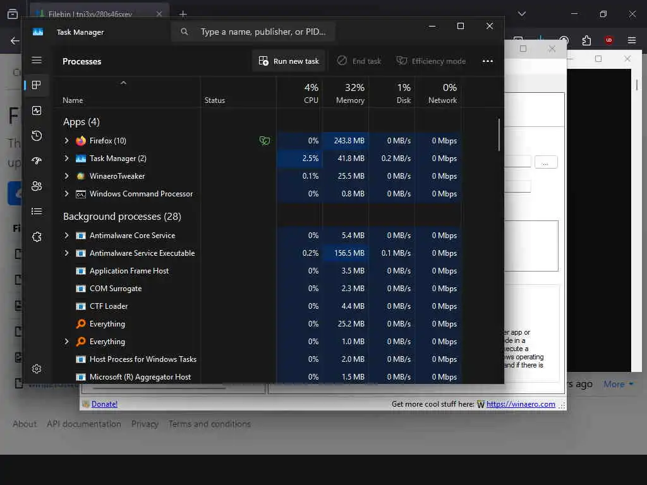Click Firefox 243.8 MB memory cell
The width and height of the screenshot is (647, 485).
tap(345, 141)
